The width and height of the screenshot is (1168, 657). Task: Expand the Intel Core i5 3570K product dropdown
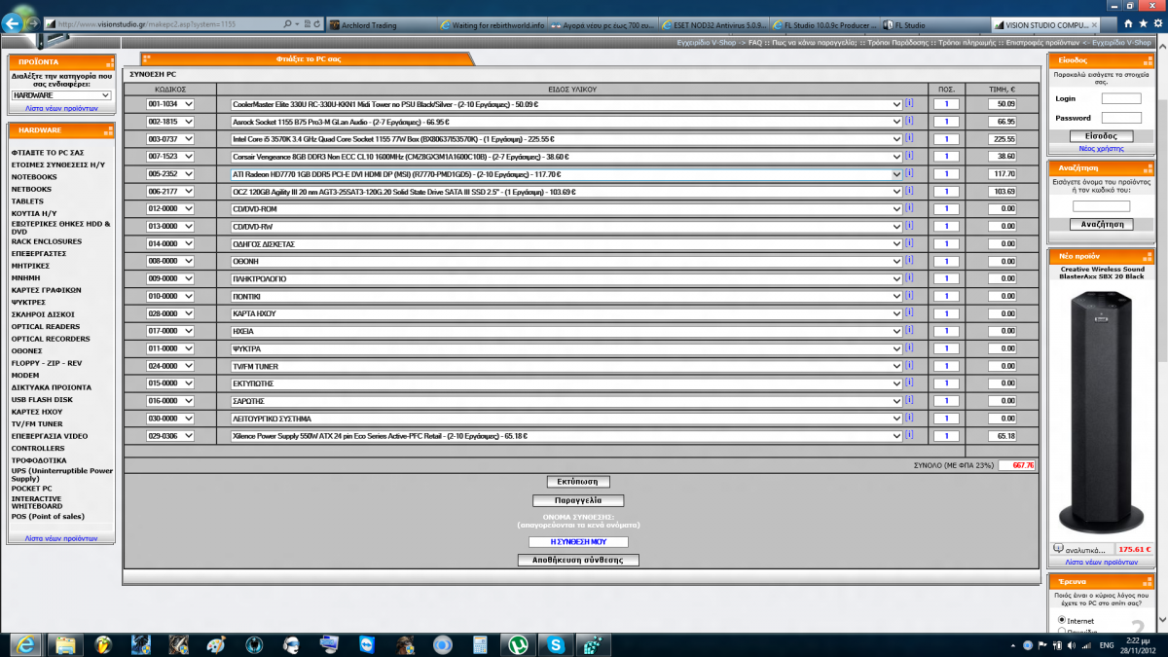[566, 139]
